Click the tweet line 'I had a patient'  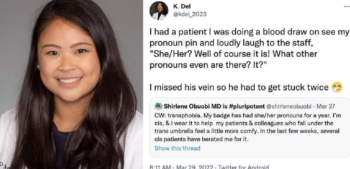[x=249, y=32]
